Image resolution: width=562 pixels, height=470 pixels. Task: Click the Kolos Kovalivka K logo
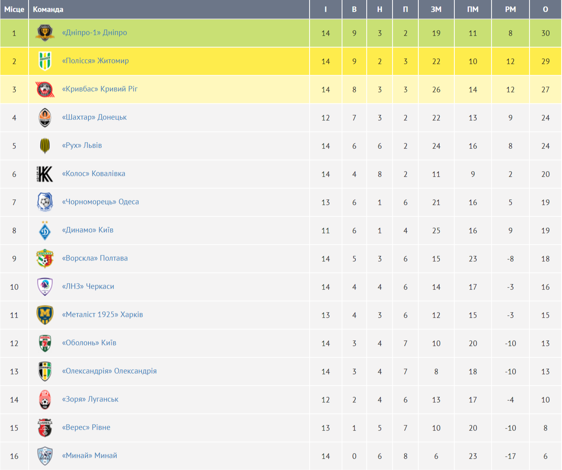pyautogui.click(x=45, y=174)
